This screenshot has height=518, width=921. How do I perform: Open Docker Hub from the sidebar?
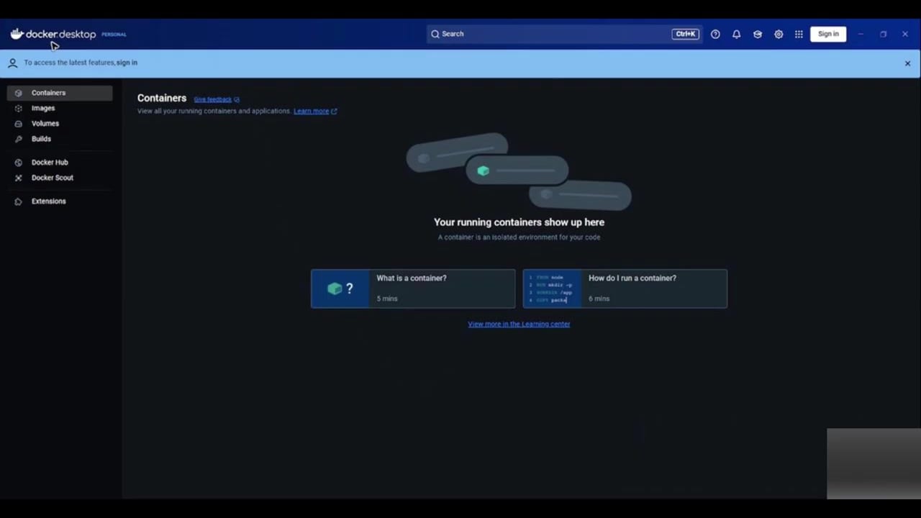click(x=60, y=163)
